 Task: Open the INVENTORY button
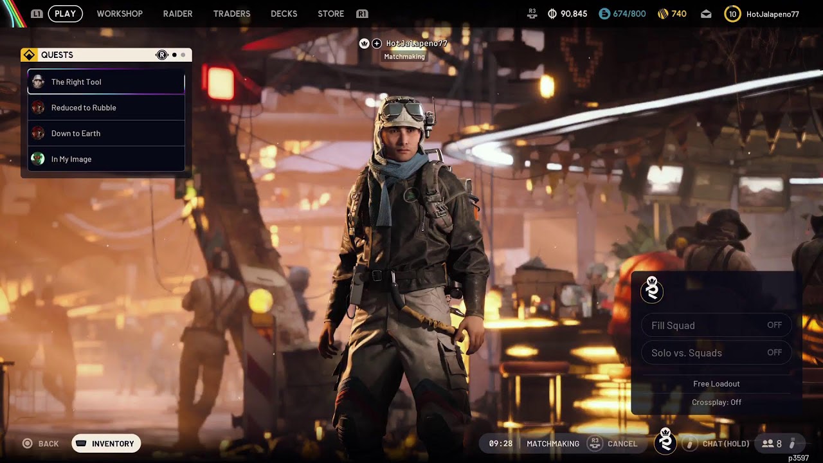point(106,443)
